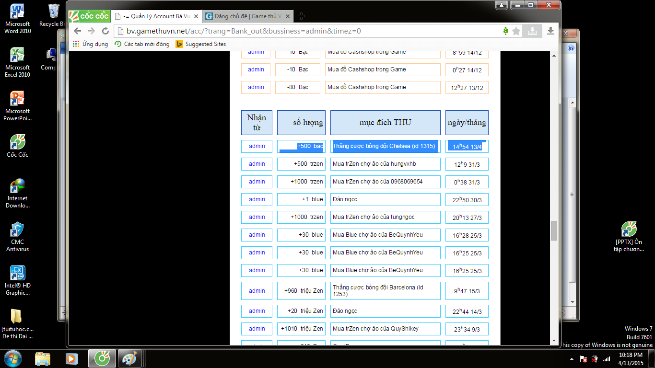Click the Show desktop strip by the clock
Screen dimensions: 655x368
[x=652, y=358]
